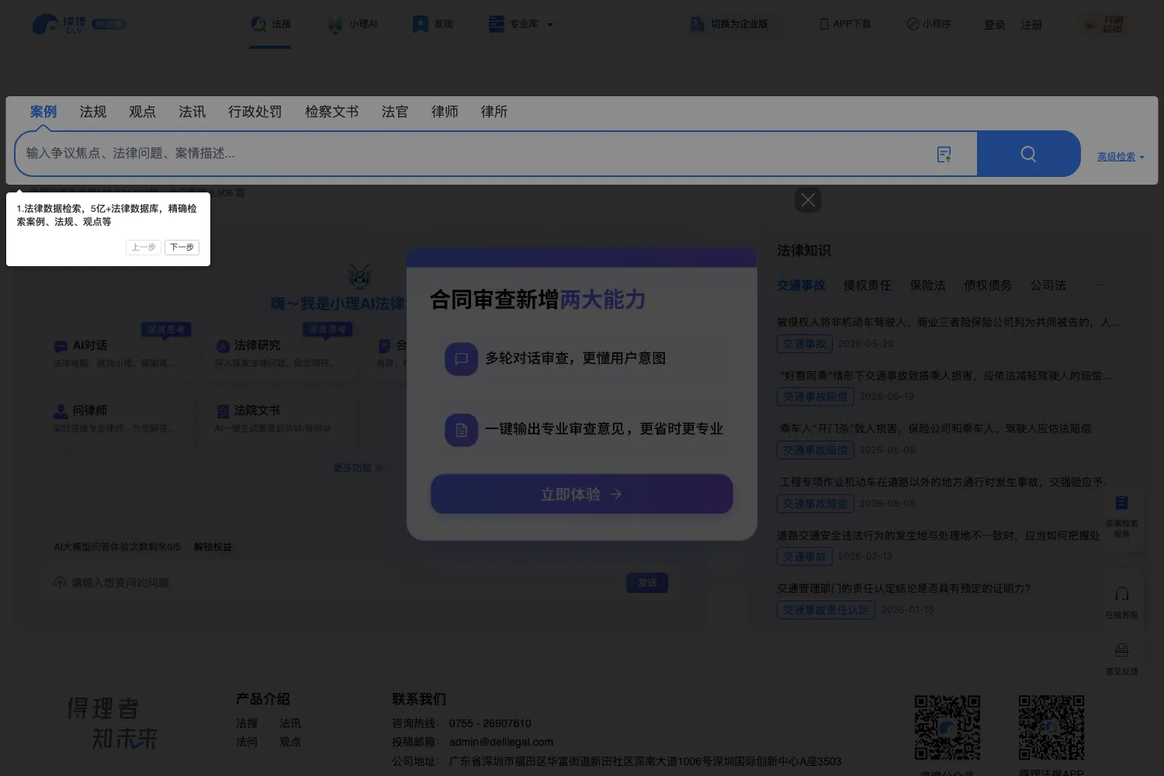Click the 解锁权益 link

coord(213,547)
